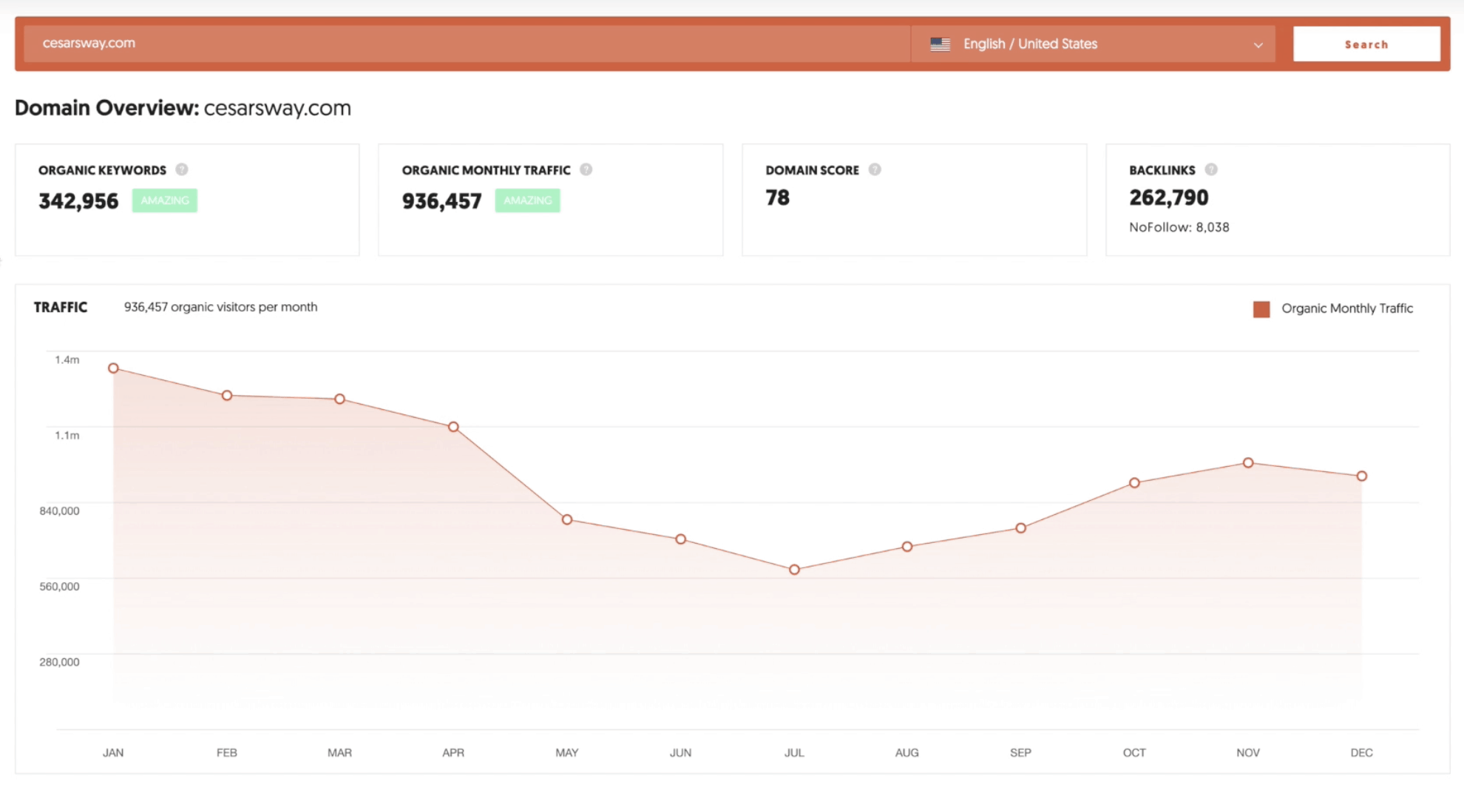Click the NoFollow 8,038 backlinks link
The width and height of the screenshot is (1464, 793).
(x=1179, y=227)
